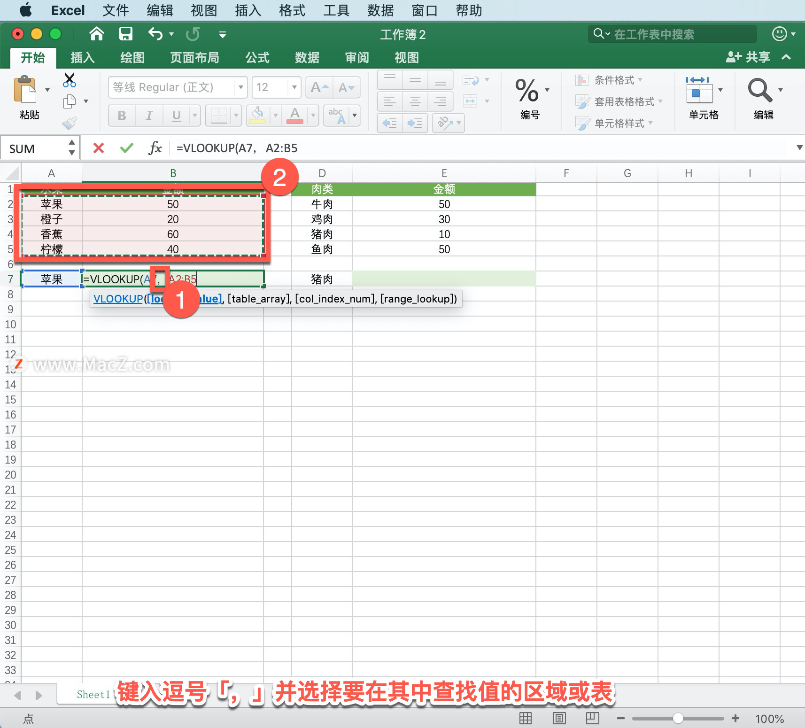
Task: Zoom out with the minus button
Action: pyautogui.click(x=621, y=718)
